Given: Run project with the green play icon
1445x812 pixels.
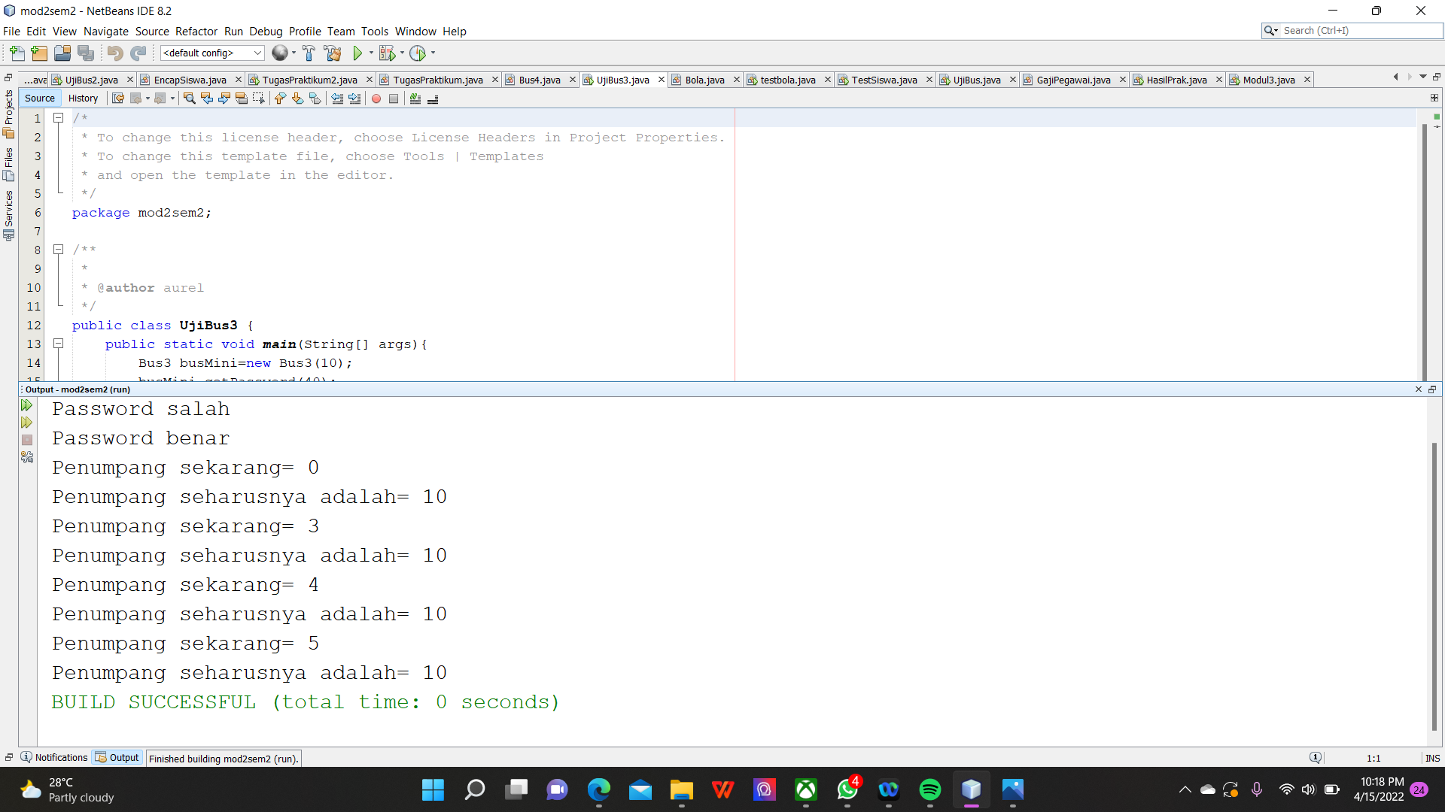Looking at the screenshot, I should (x=357, y=53).
